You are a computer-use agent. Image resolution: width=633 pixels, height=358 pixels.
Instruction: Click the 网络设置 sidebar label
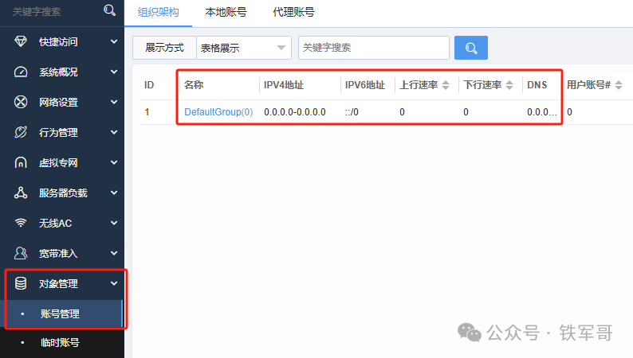point(58,103)
